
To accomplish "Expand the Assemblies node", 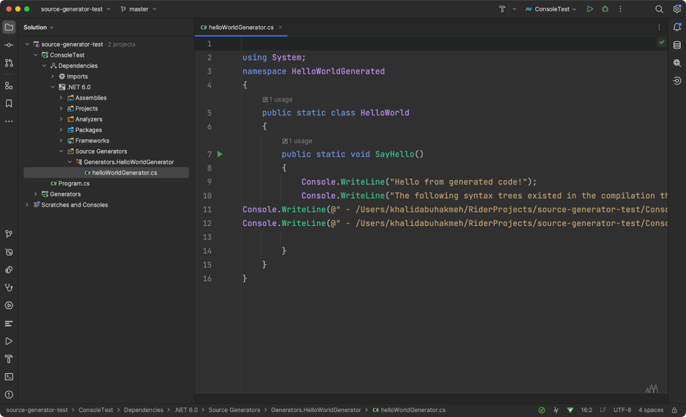I will pos(61,98).
